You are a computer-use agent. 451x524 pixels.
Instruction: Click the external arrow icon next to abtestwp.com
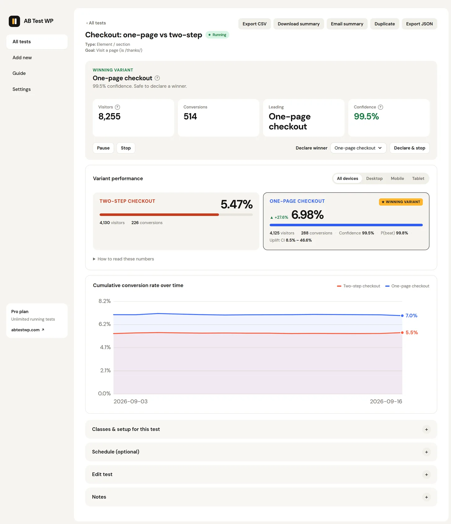pos(43,330)
